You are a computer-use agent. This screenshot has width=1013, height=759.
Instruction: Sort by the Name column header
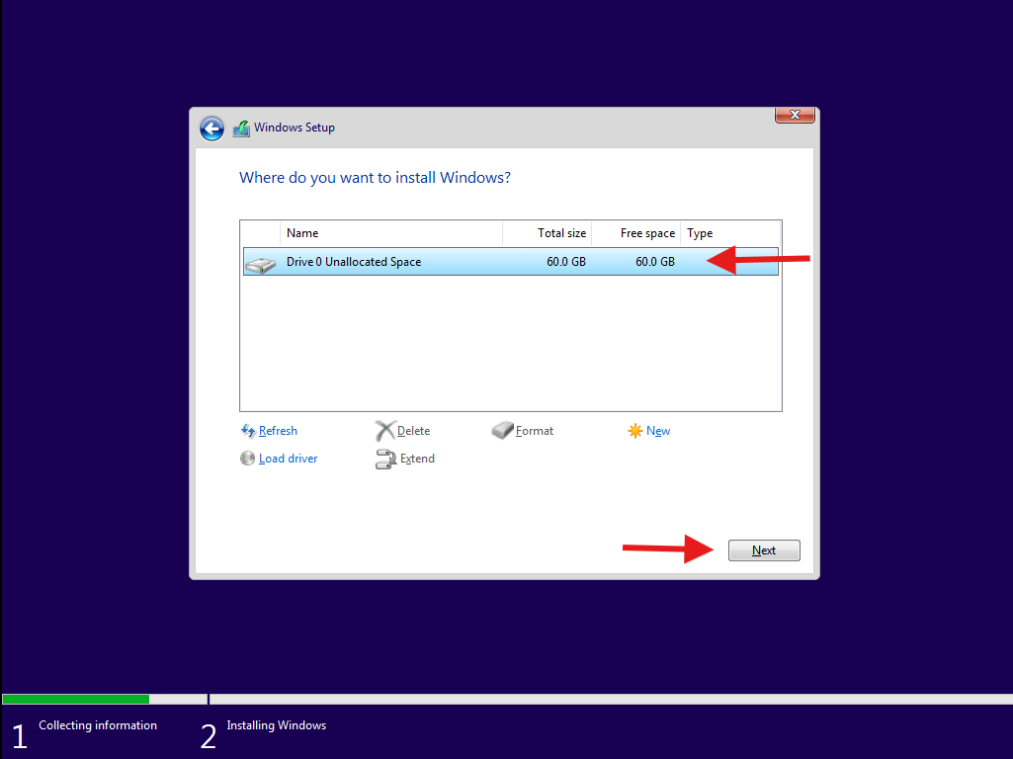[x=390, y=233]
